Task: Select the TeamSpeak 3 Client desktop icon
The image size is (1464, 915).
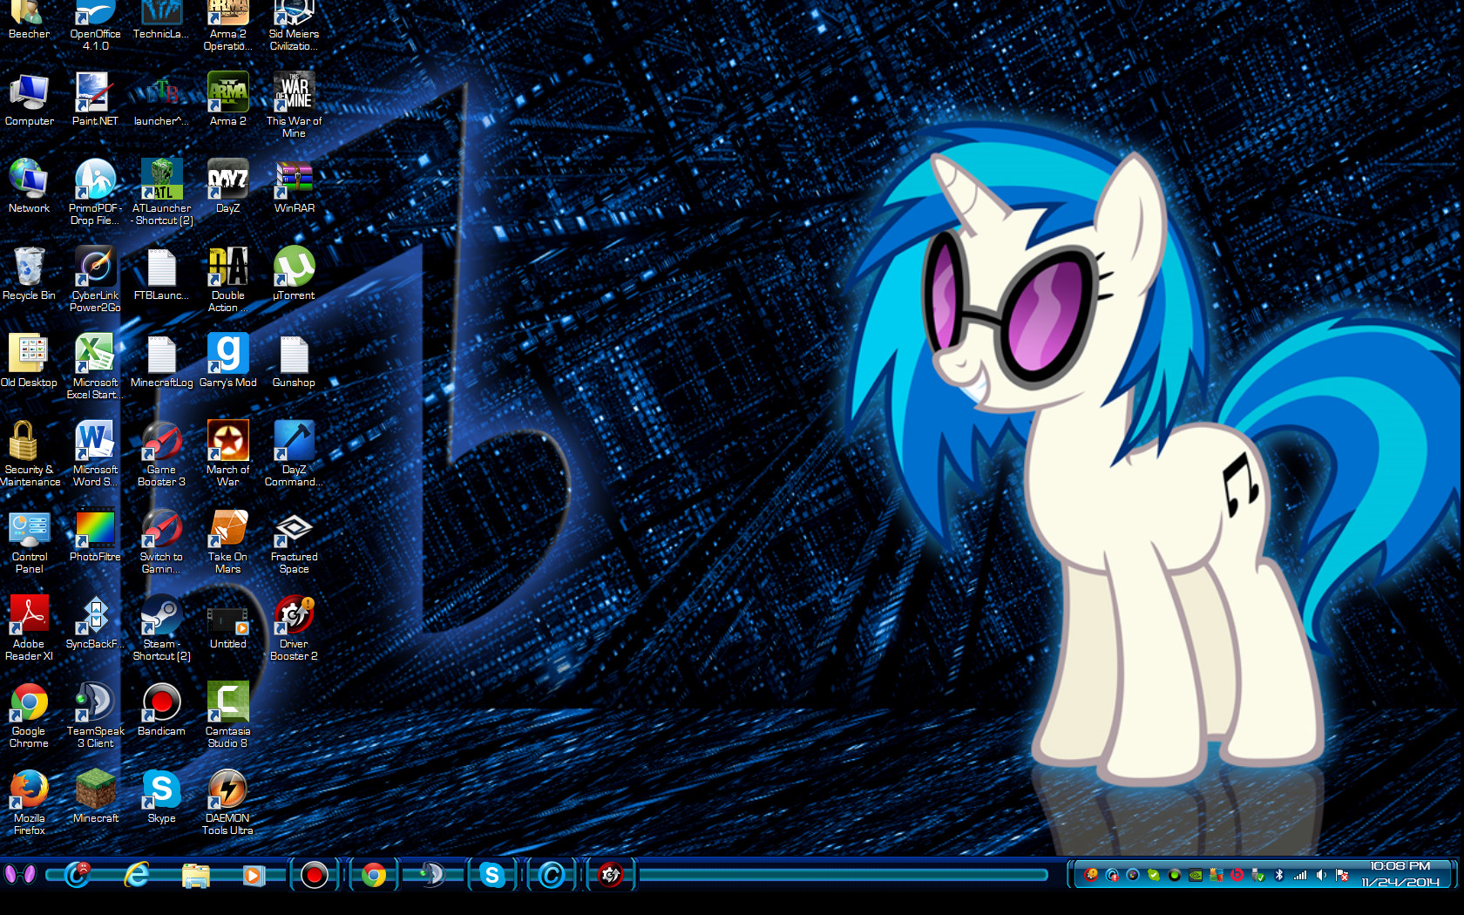Action: [x=95, y=715]
